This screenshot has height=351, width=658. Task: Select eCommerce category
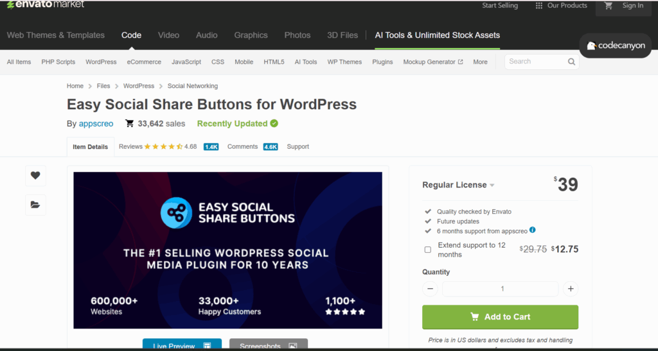point(144,62)
